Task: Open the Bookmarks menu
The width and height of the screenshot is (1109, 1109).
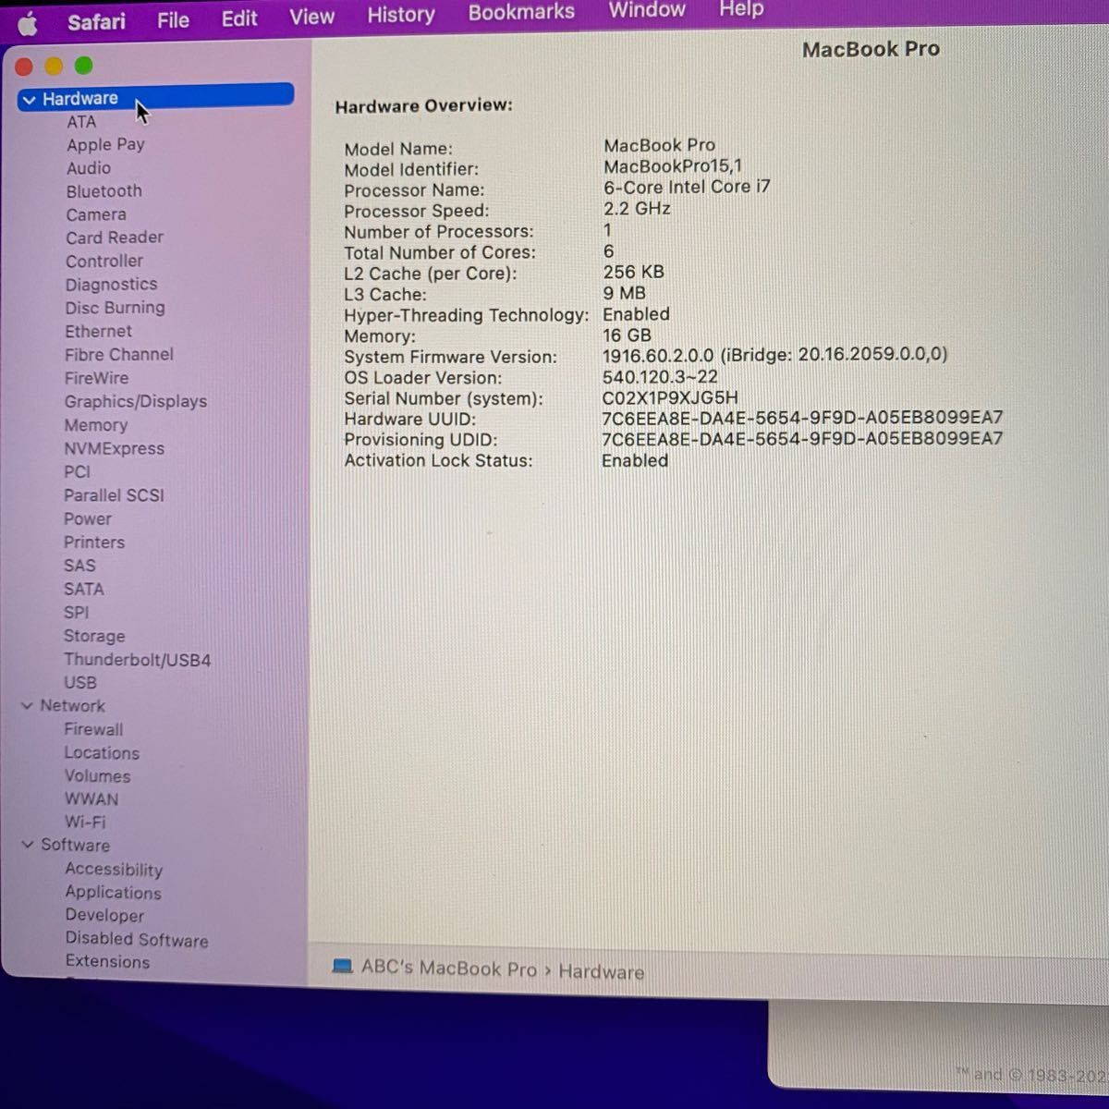Action: pyautogui.click(x=521, y=12)
